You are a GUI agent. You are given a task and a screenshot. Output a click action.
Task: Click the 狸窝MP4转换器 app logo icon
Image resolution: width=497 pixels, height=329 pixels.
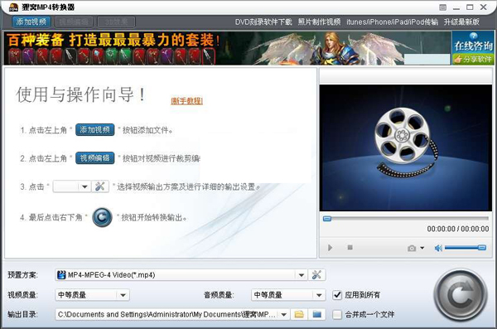[x=13, y=7]
